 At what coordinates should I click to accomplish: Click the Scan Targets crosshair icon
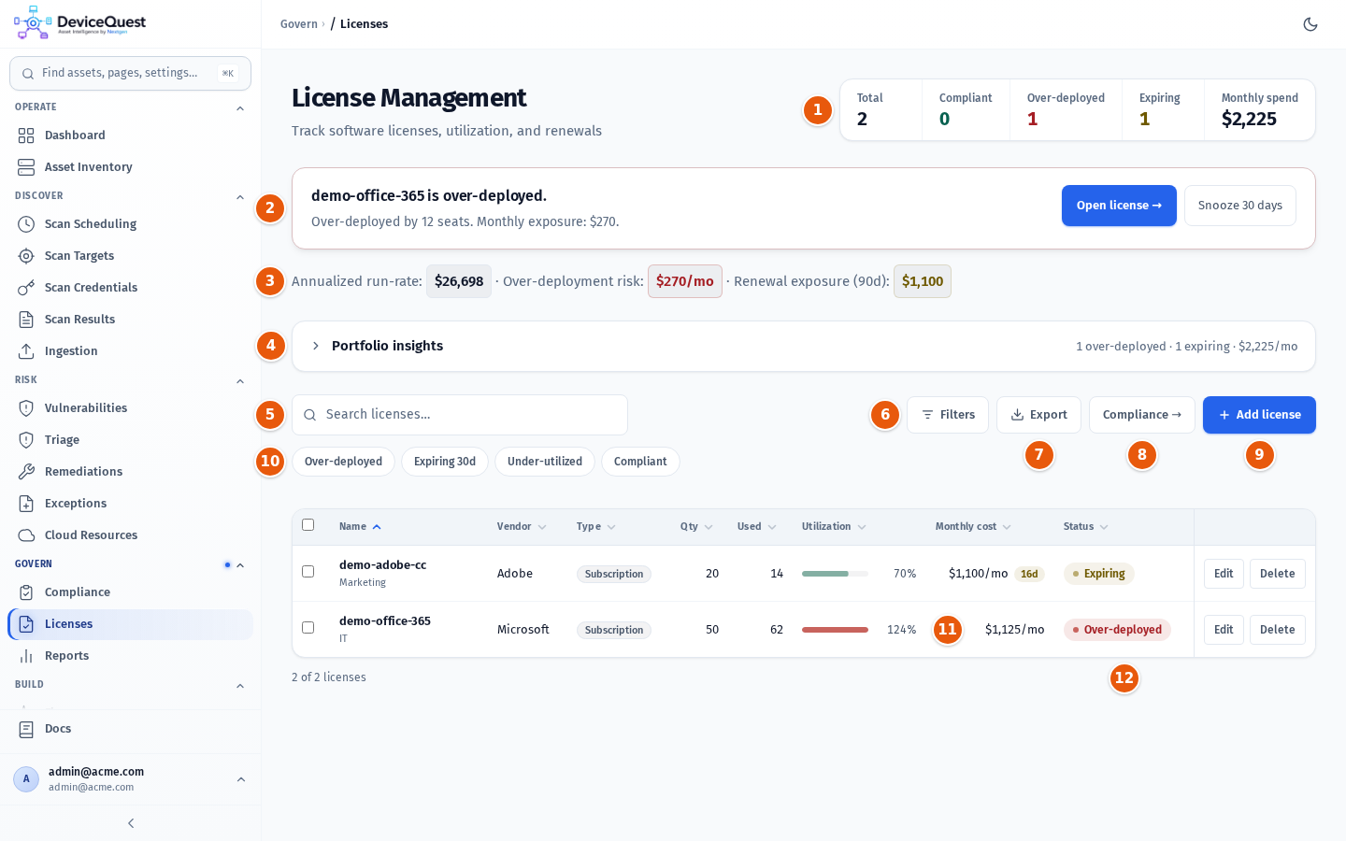26,256
